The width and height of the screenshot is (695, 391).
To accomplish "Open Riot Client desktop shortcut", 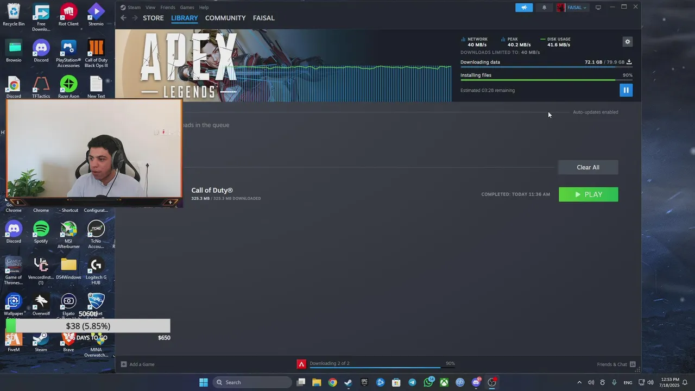I will pos(68,15).
